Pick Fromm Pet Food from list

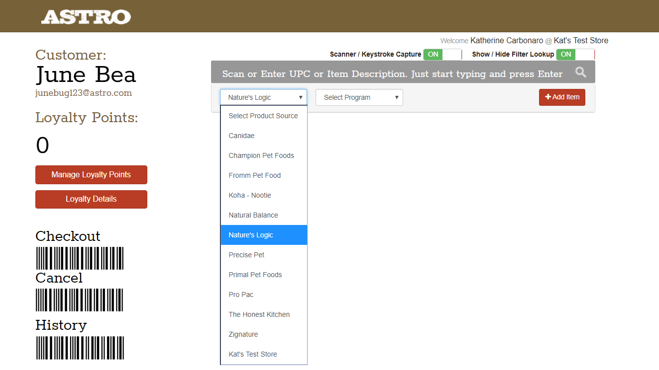264,175
